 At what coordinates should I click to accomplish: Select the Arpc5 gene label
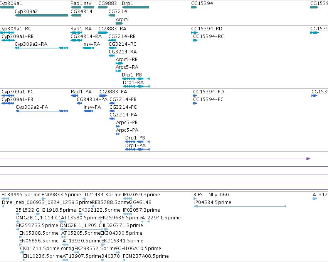[x=122, y=19]
